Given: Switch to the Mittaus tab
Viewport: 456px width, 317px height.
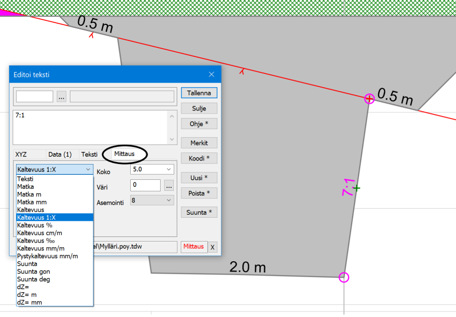Looking at the screenshot, I should [124, 154].
